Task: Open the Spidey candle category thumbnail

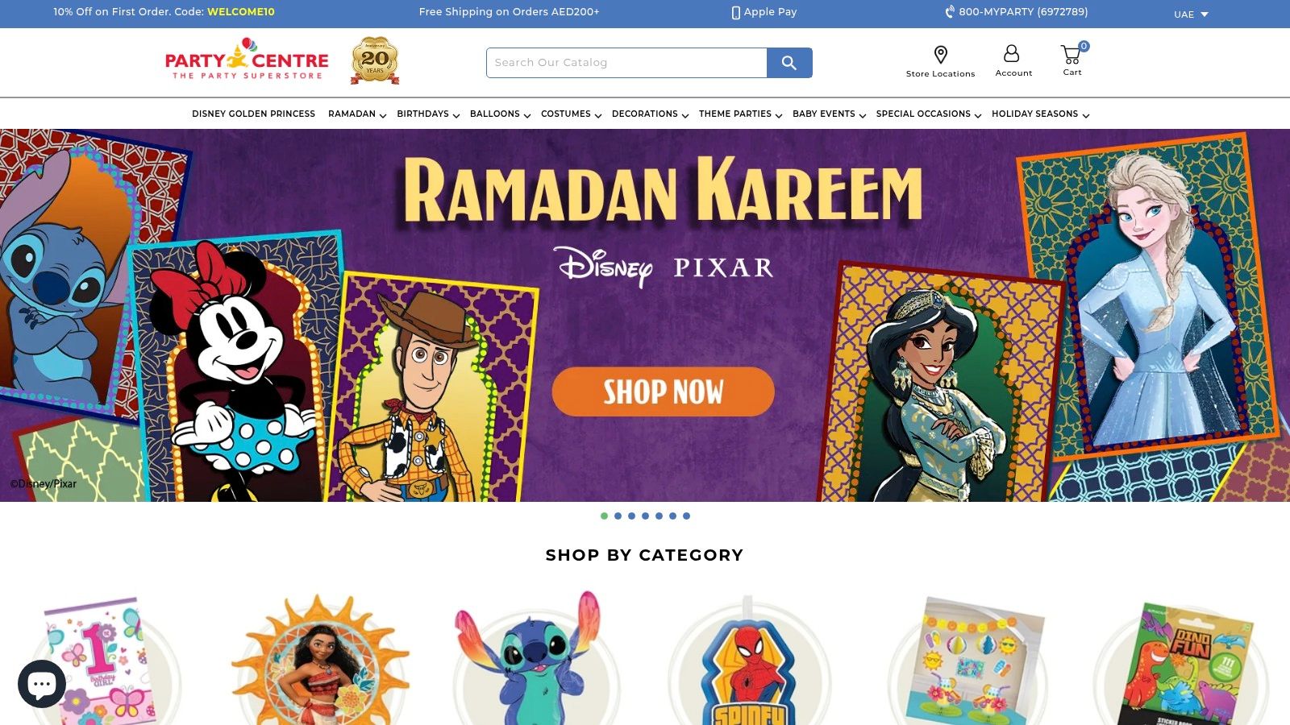Action: click(748, 661)
